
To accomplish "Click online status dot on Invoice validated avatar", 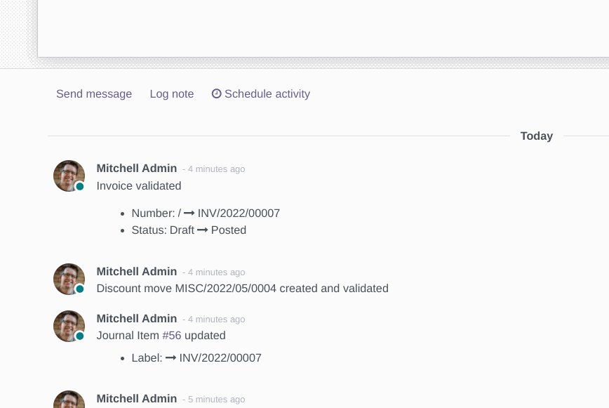I will click(79, 186).
